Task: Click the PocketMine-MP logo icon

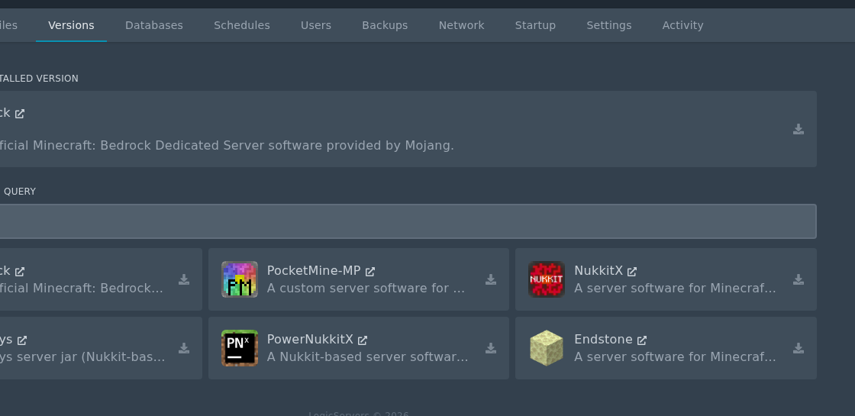Action: click(240, 279)
